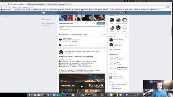Viewport: 173px width, 97px height.
Task: Open Spotify from the dock
Action: (61, 95)
